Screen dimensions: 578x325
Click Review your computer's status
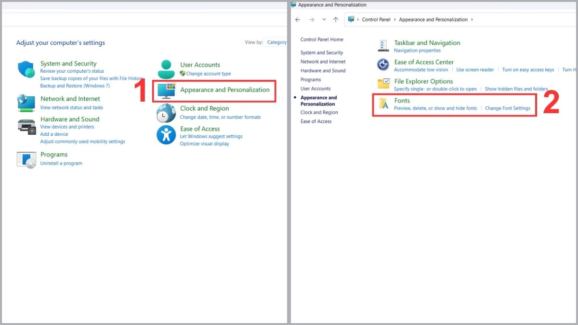(x=72, y=71)
